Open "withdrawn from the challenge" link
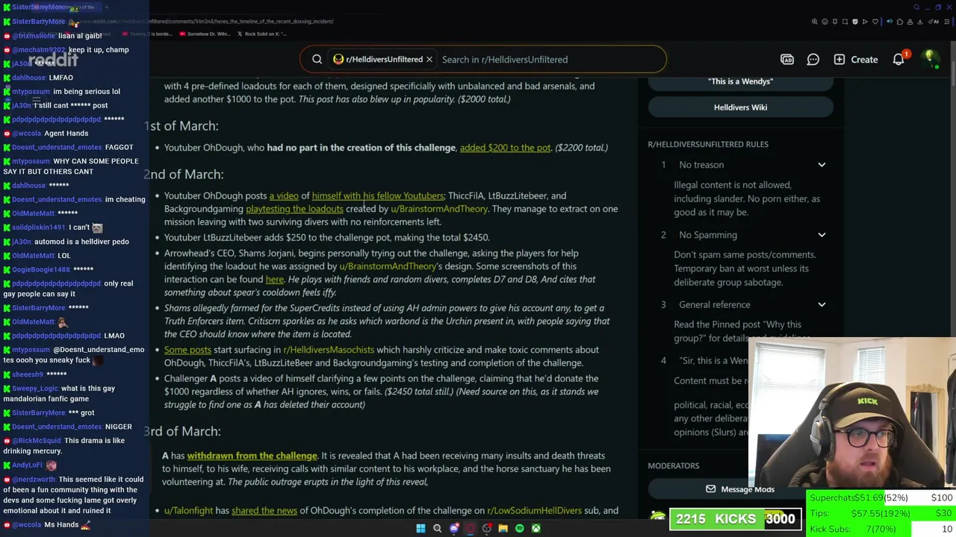Screen dimensions: 956x537 tap(252, 456)
